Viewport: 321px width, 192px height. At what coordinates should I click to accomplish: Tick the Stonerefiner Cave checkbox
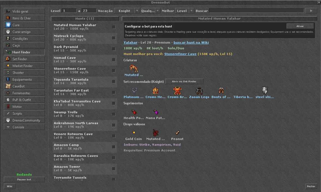(114, 71)
